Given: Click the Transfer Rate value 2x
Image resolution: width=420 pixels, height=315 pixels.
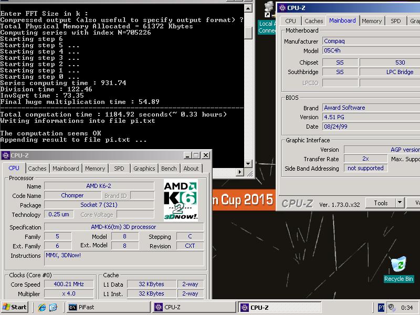Looking at the screenshot, I should 365,159.
